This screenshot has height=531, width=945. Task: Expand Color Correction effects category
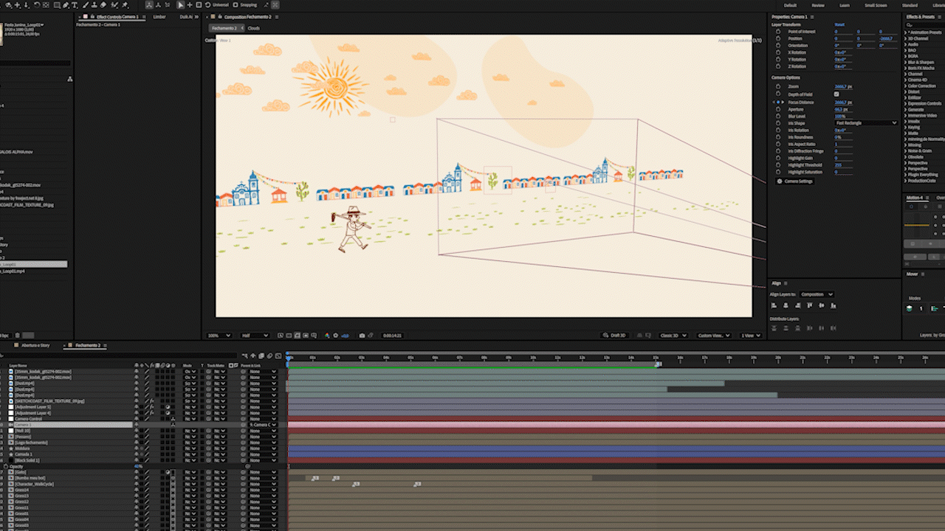pos(905,86)
